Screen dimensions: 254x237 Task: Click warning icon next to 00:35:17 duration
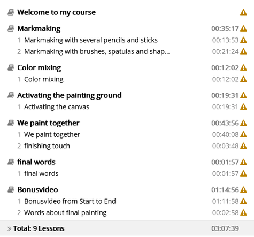click(243, 28)
